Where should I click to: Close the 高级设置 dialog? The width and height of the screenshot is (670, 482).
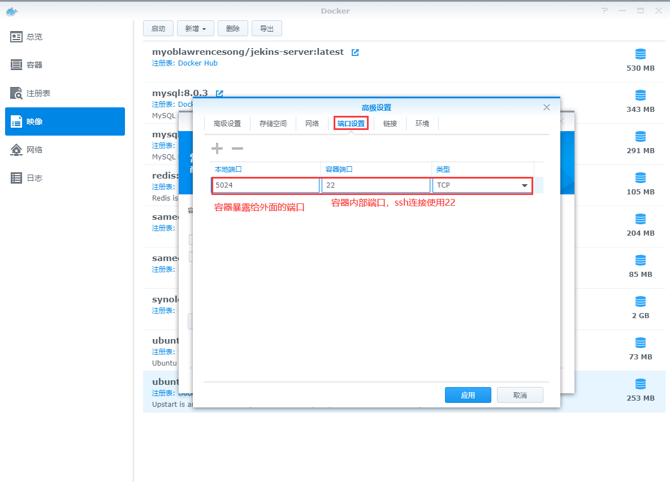[546, 107]
